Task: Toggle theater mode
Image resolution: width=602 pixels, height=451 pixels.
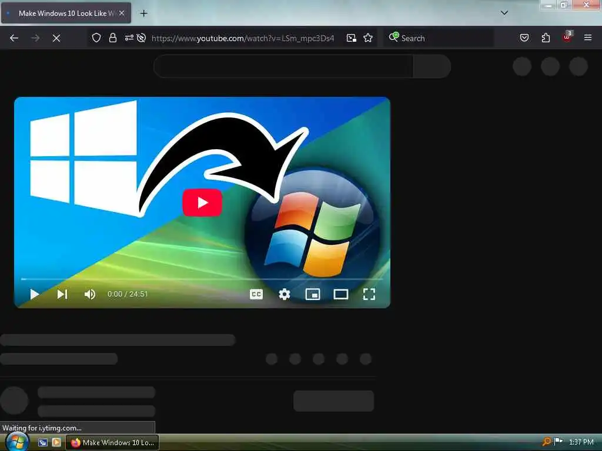Action: (341, 294)
